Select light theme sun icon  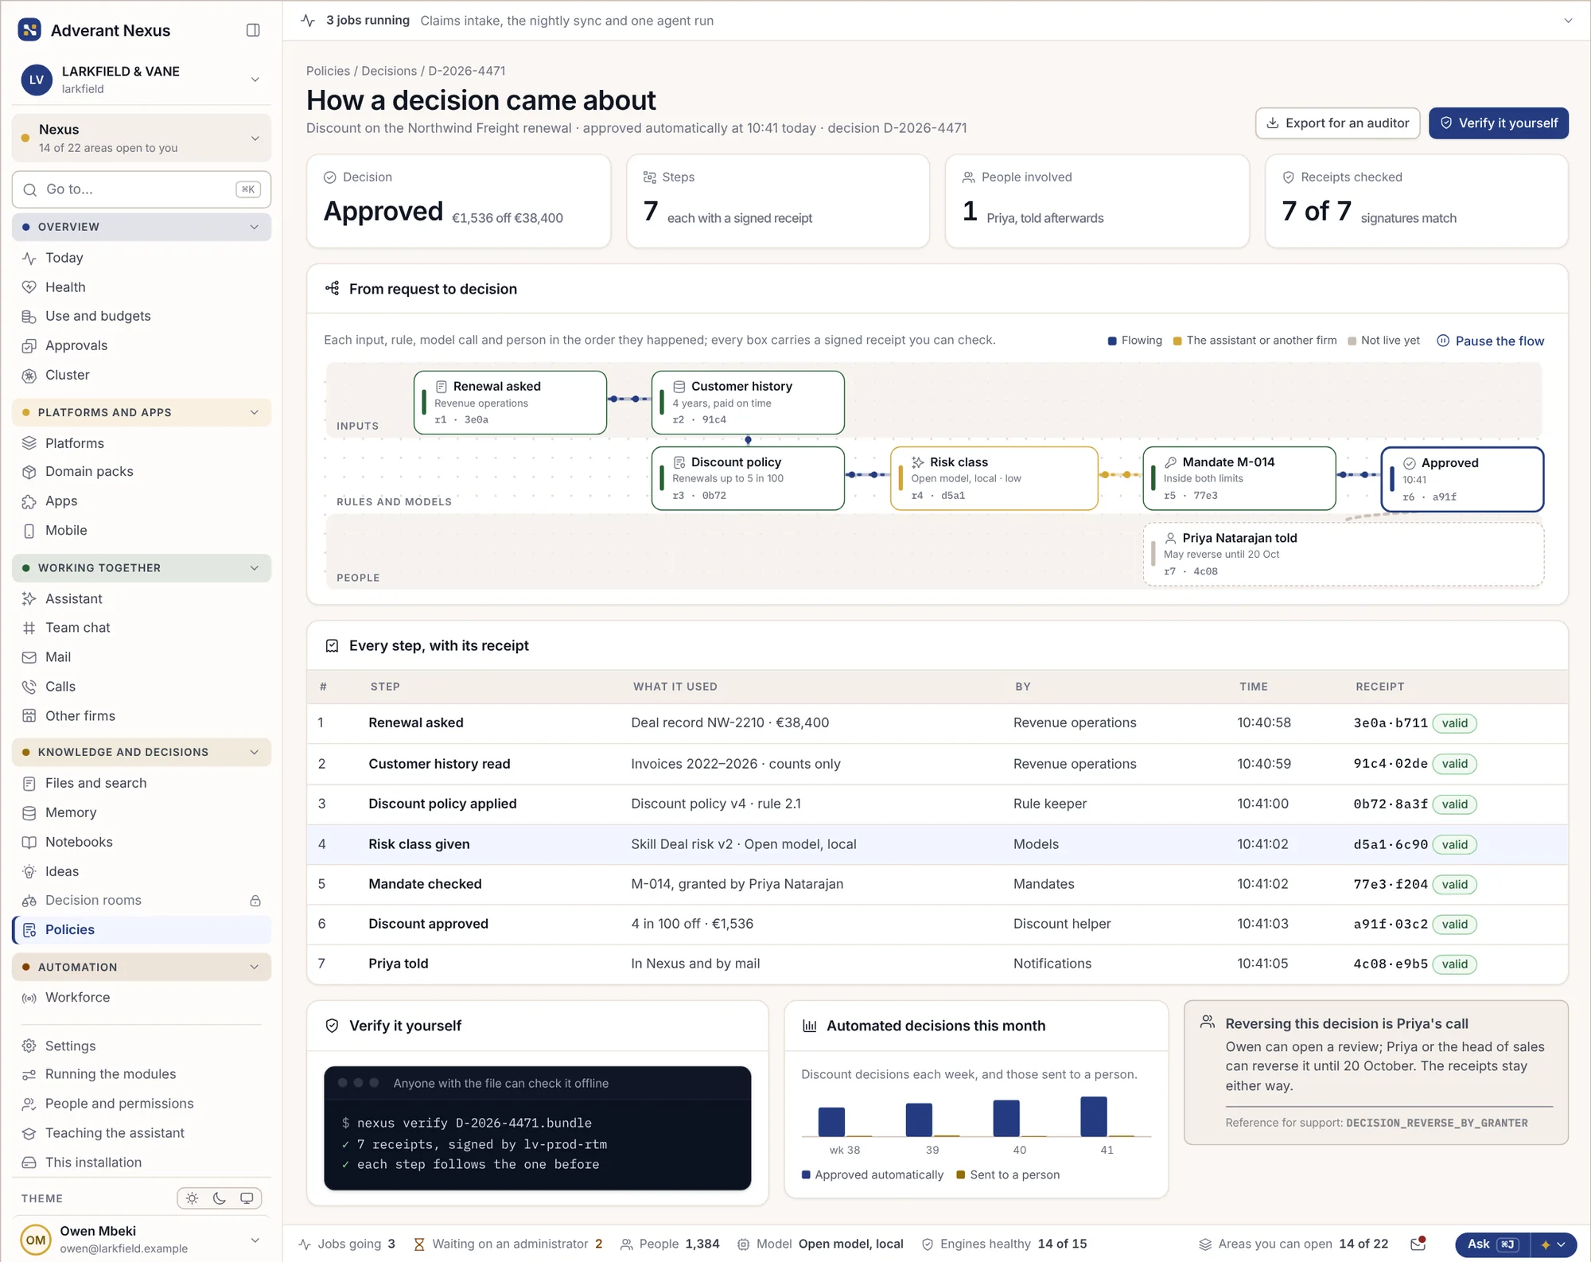tap(192, 1198)
